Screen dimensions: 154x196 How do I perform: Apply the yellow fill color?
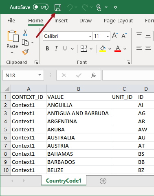pos(103,49)
